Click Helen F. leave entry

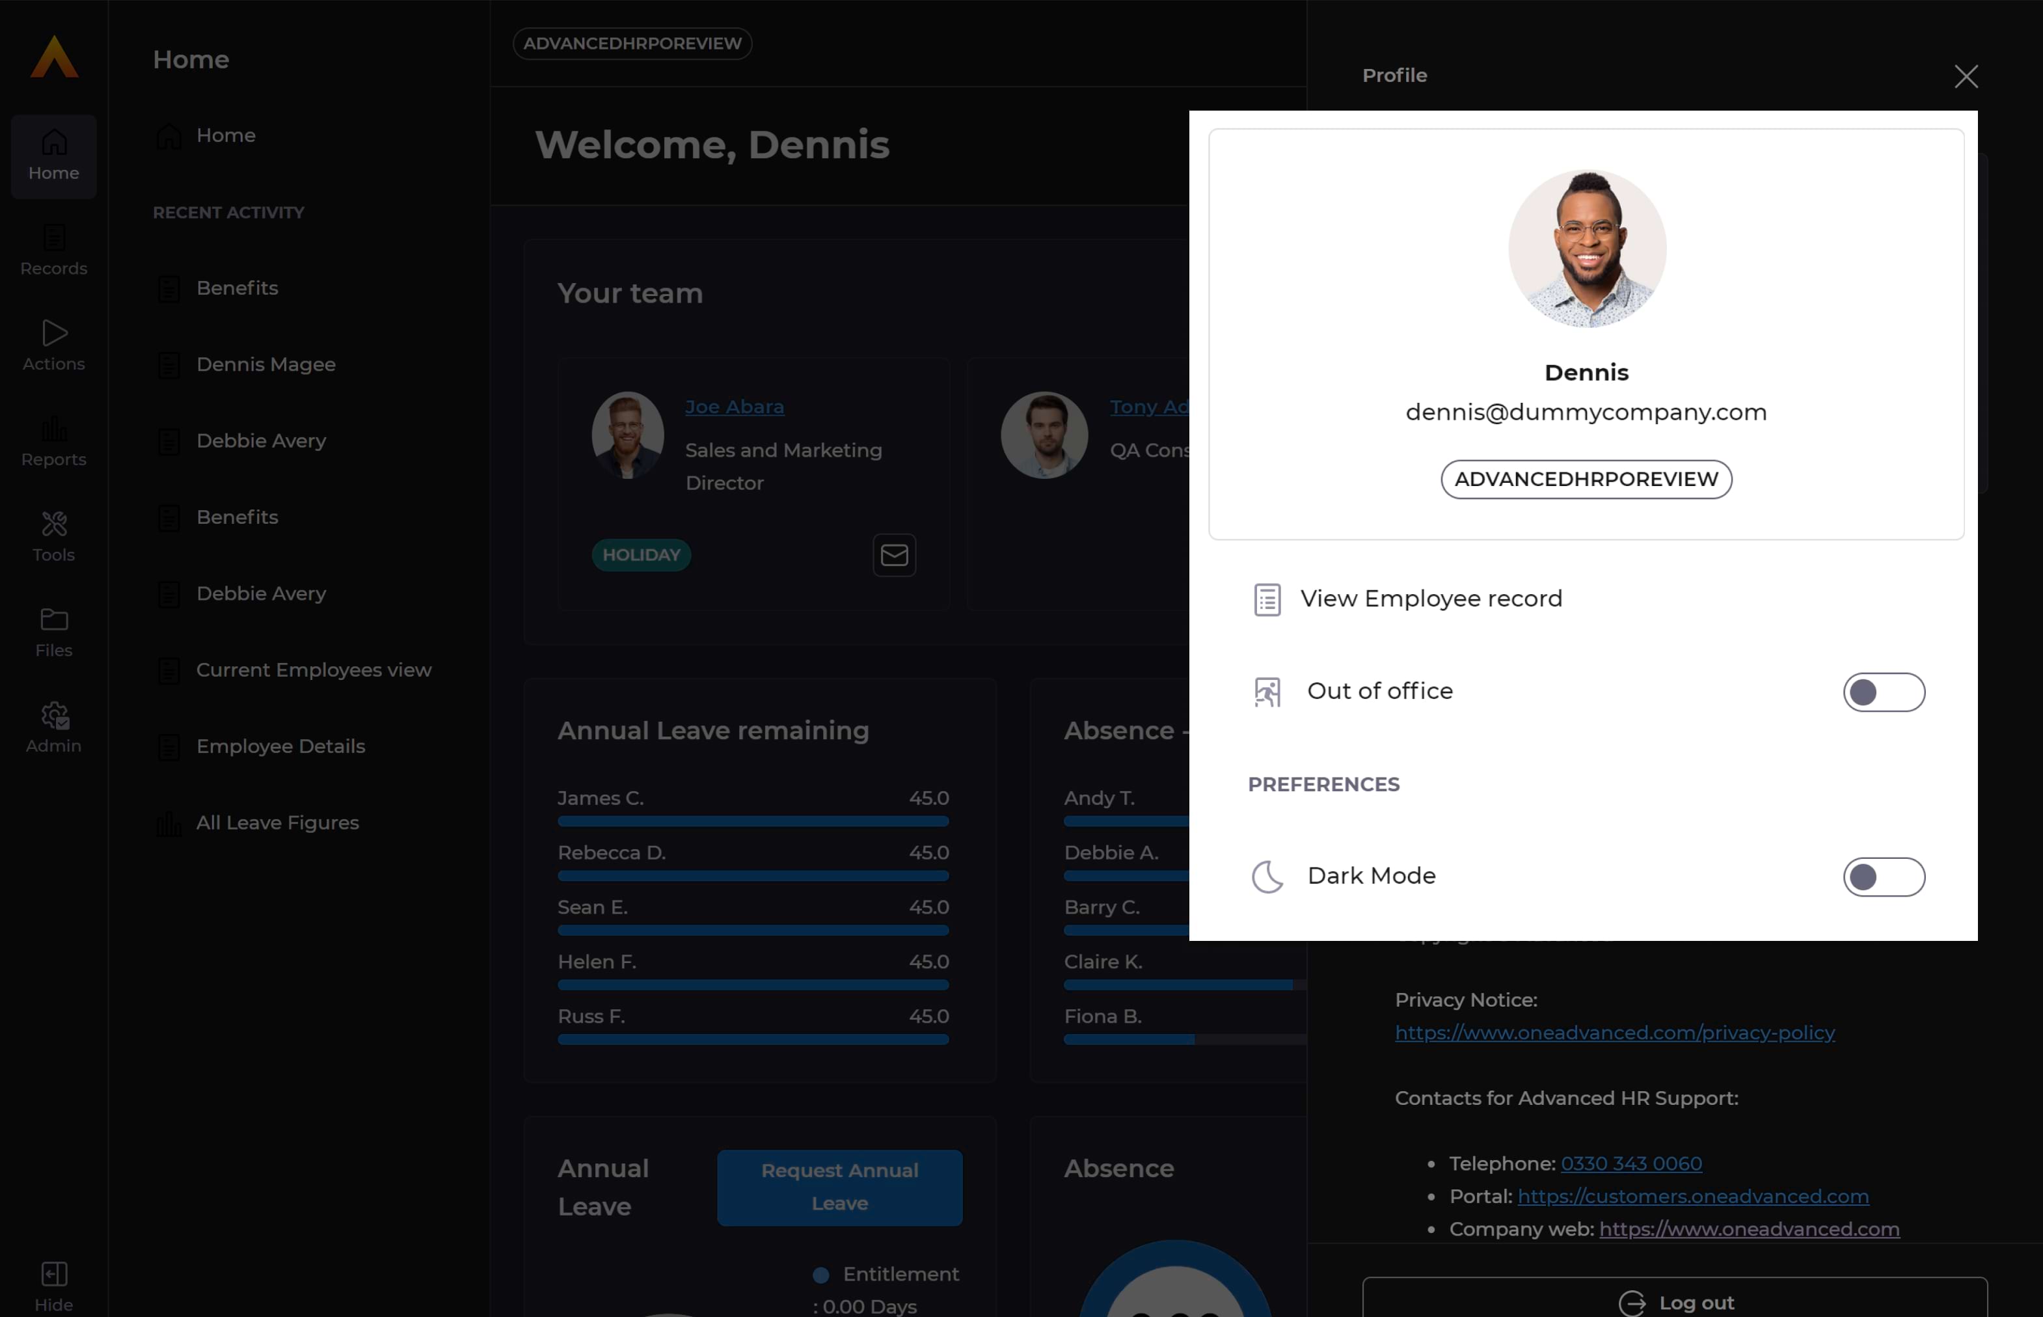pyautogui.click(x=753, y=971)
